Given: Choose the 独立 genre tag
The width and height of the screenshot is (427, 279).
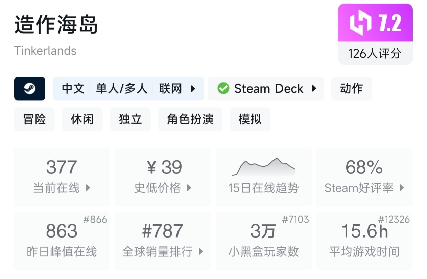Looking at the screenshot, I should click(130, 119).
